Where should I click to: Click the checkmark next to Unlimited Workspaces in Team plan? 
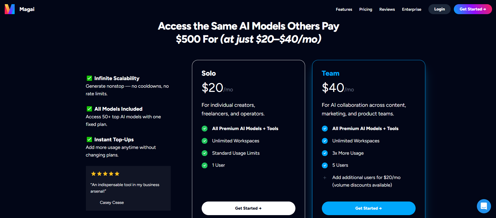(325, 141)
